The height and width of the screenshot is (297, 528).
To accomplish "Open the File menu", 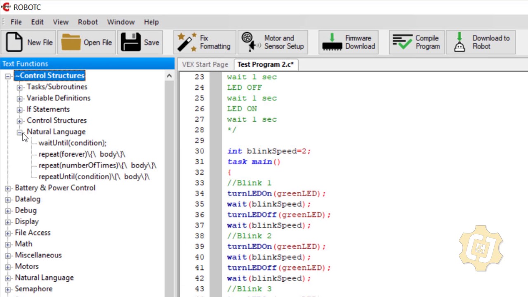I will [16, 22].
